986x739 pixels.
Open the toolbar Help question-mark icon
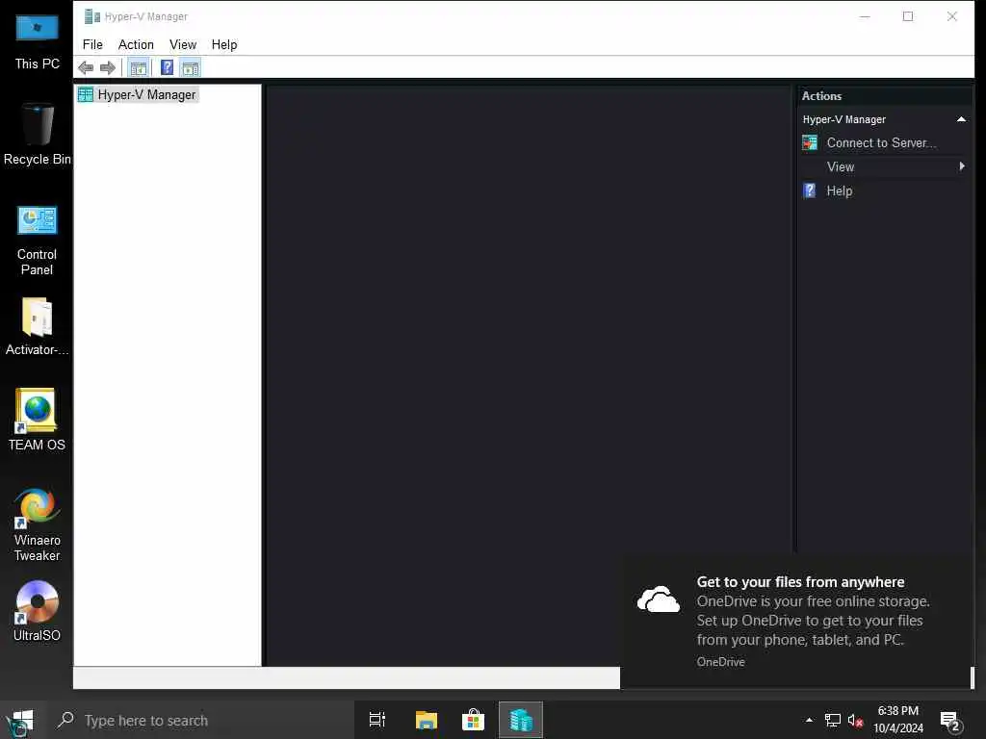pyautogui.click(x=167, y=67)
